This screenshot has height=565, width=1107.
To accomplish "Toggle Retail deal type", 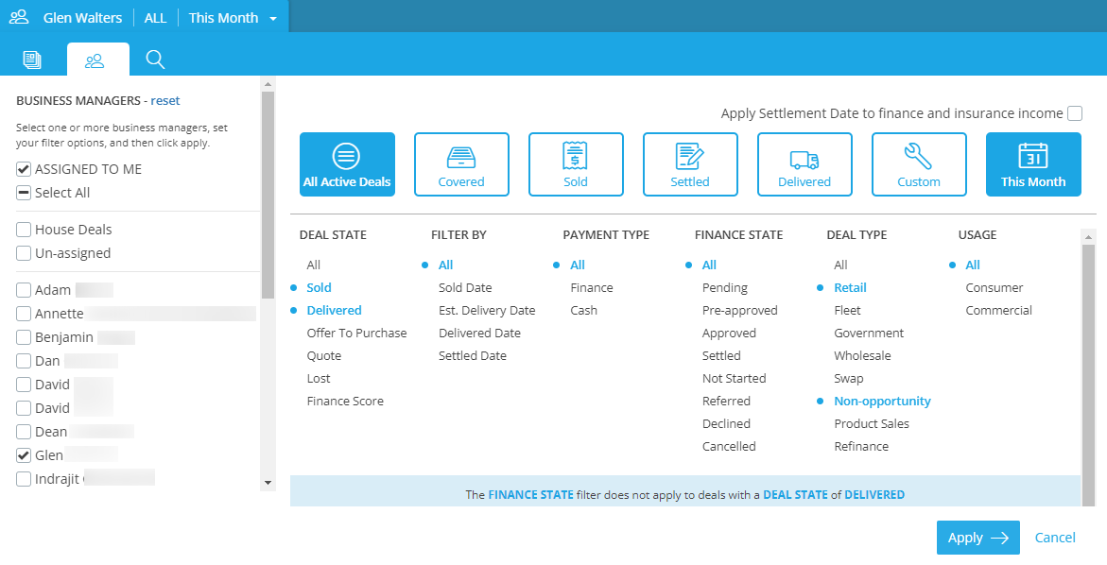I will pyautogui.click(x=851, y=288).
